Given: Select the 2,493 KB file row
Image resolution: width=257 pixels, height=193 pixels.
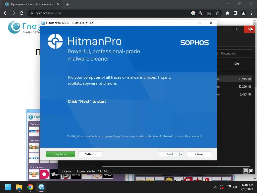Looking at the screenshot, I should [234, 94].
